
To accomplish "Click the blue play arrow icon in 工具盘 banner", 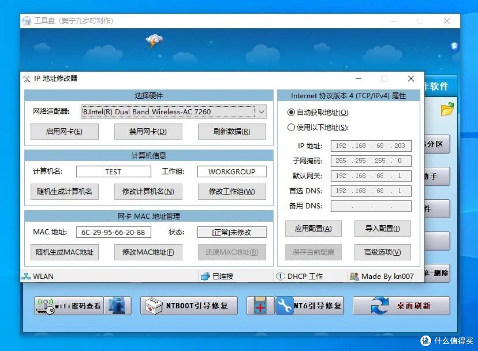I will [x=454, y=46].
